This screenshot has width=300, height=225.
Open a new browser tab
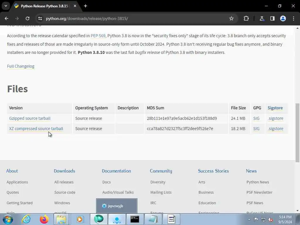tap(86, 6)
